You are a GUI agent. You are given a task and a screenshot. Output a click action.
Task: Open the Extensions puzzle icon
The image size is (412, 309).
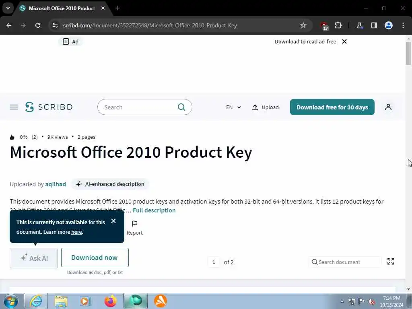tap(338, 25)
